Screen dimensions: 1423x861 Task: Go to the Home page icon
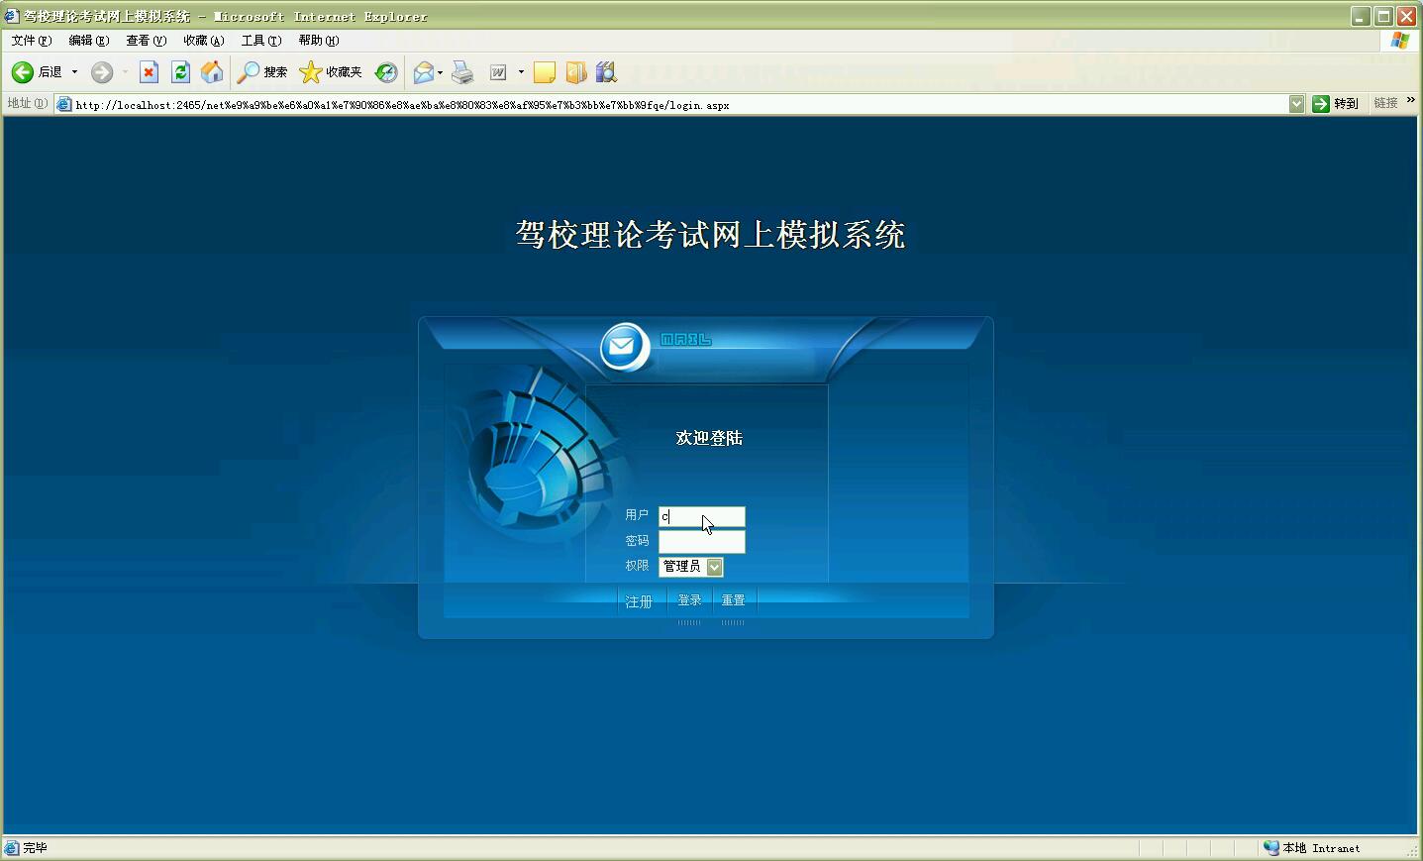[x=212, y=72]
